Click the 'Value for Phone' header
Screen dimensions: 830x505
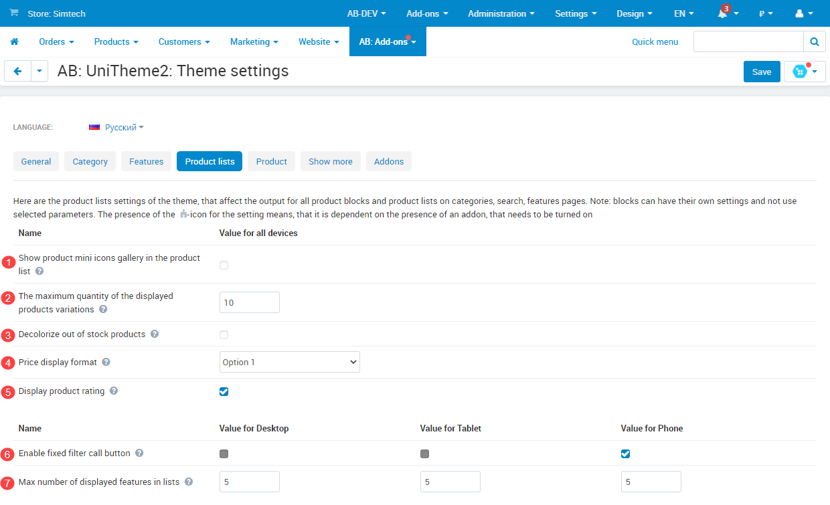pos(652,428)
